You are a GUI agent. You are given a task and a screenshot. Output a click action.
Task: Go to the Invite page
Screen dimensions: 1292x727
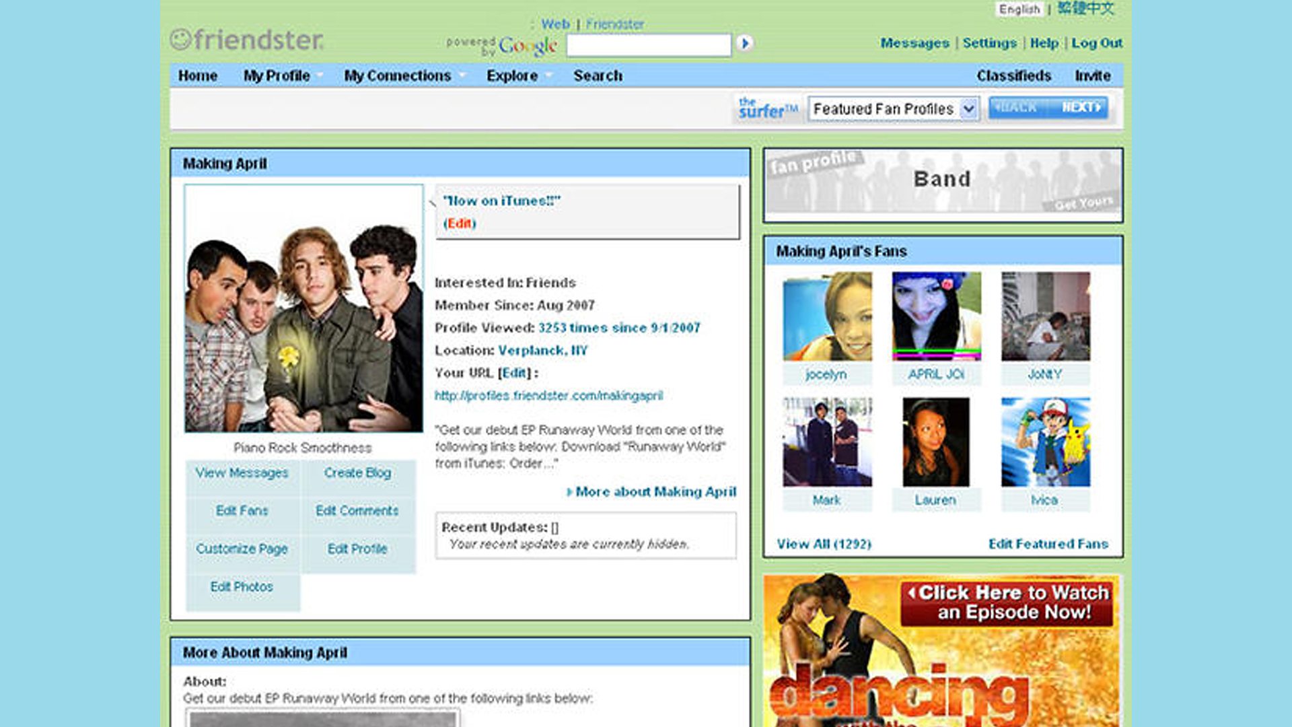1092,75
